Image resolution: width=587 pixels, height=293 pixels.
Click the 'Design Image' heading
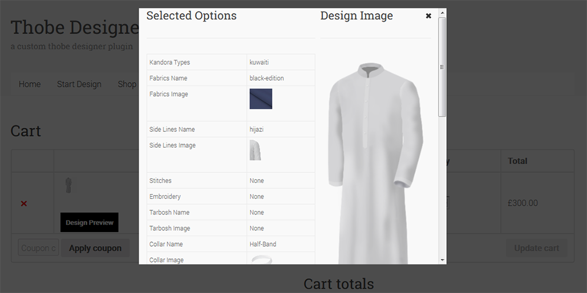click(356, 16)
